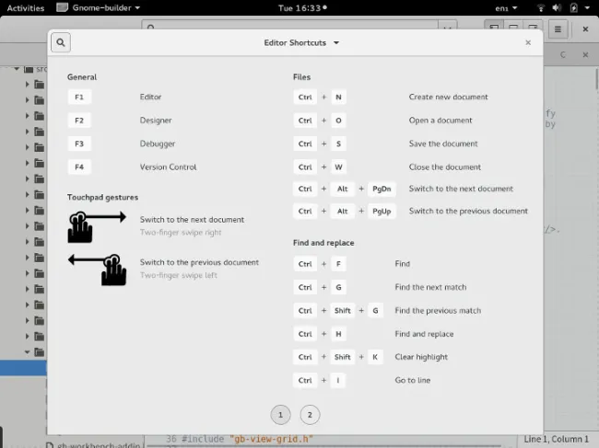Click the Wi-Fi network icon
This screenshot has height=448, width=599.
pyautogui.click(x=541, y=8)
